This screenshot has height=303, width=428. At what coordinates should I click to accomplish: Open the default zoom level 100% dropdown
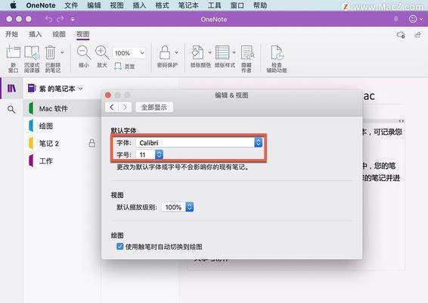(x=178, y=208)
